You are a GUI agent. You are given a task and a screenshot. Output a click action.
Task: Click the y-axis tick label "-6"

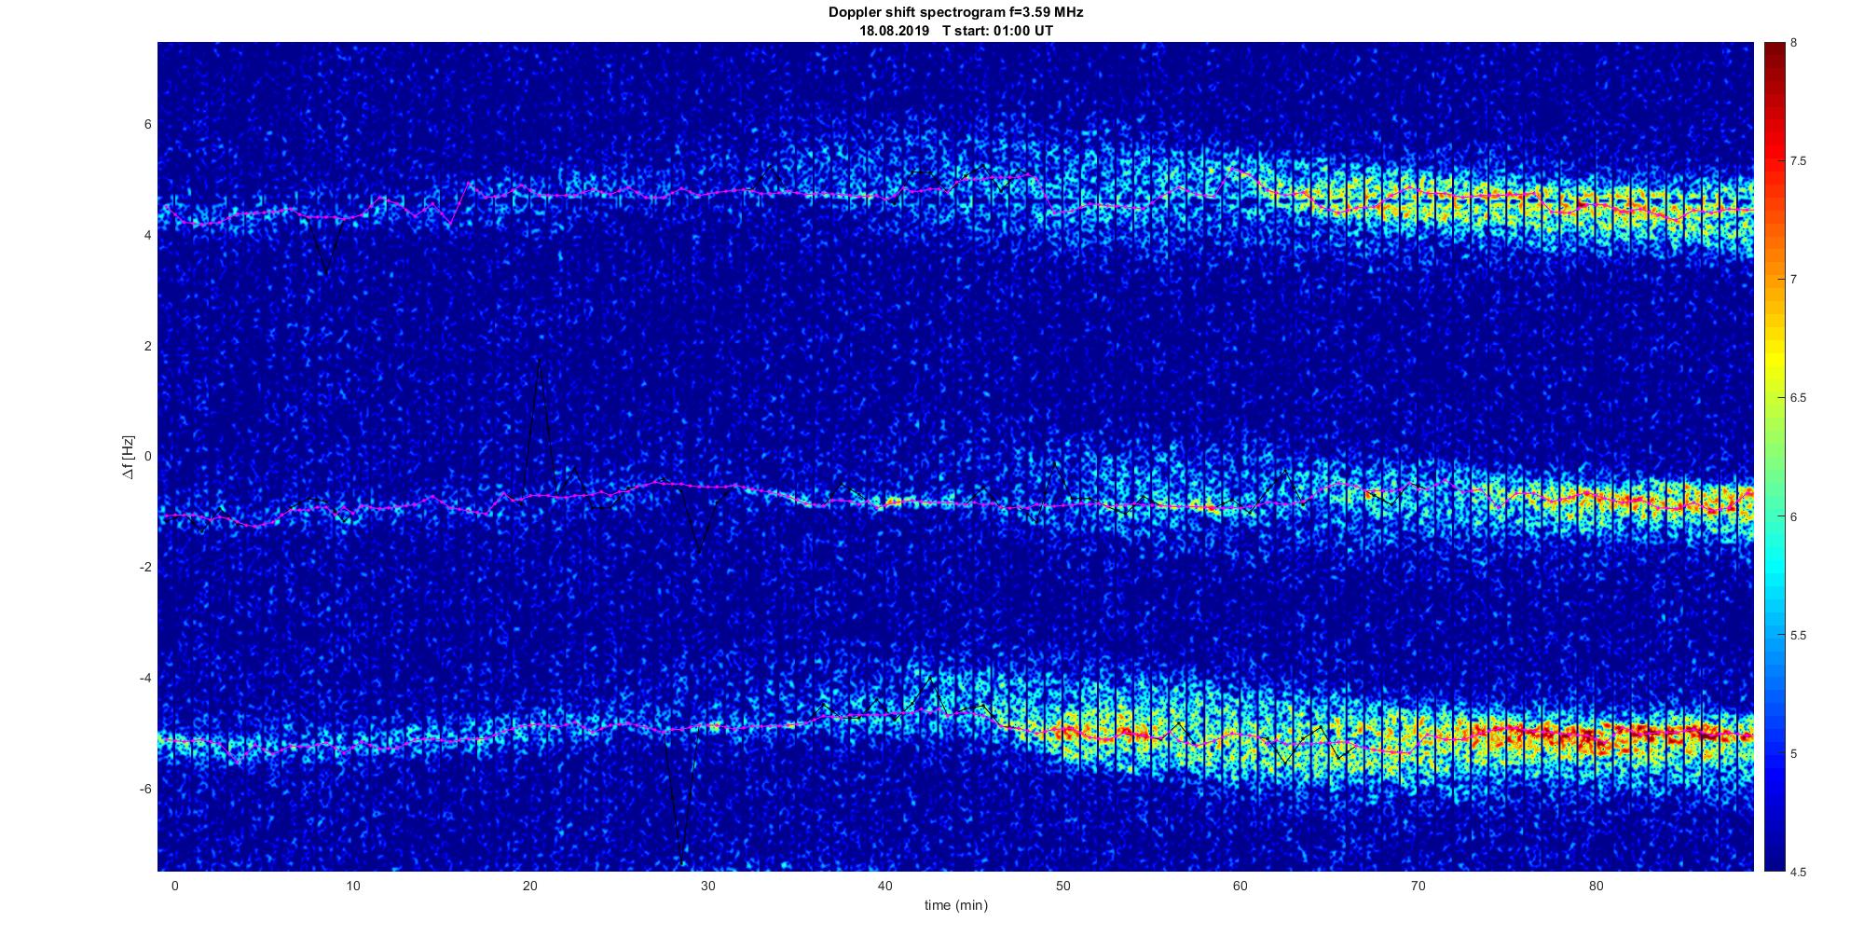tap(145, 789)
